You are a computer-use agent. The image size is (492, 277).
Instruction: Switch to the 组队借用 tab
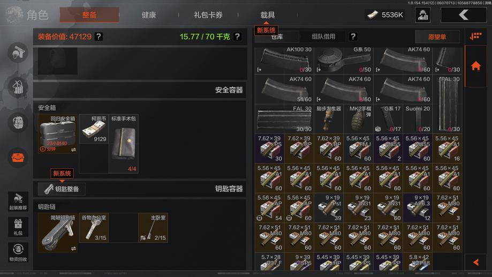pos(323,37)
